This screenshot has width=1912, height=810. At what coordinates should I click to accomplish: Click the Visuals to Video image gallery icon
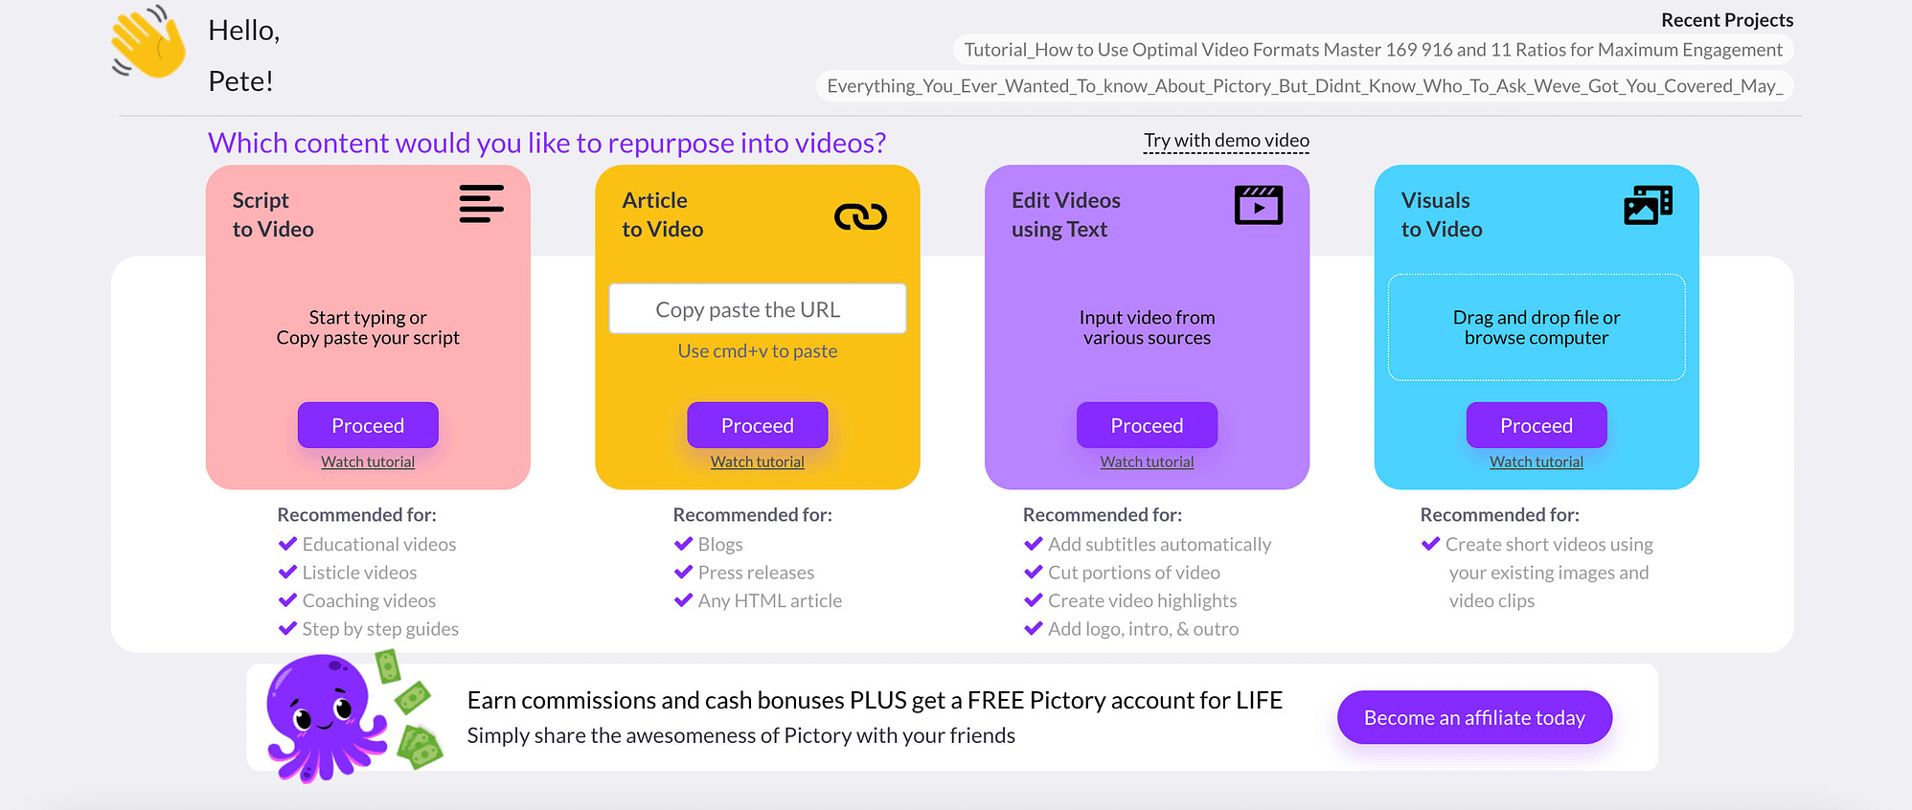point(1648,205)
